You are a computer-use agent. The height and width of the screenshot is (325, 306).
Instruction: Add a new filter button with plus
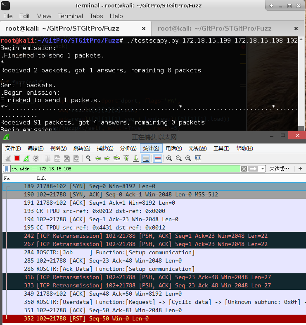[300, 169]
